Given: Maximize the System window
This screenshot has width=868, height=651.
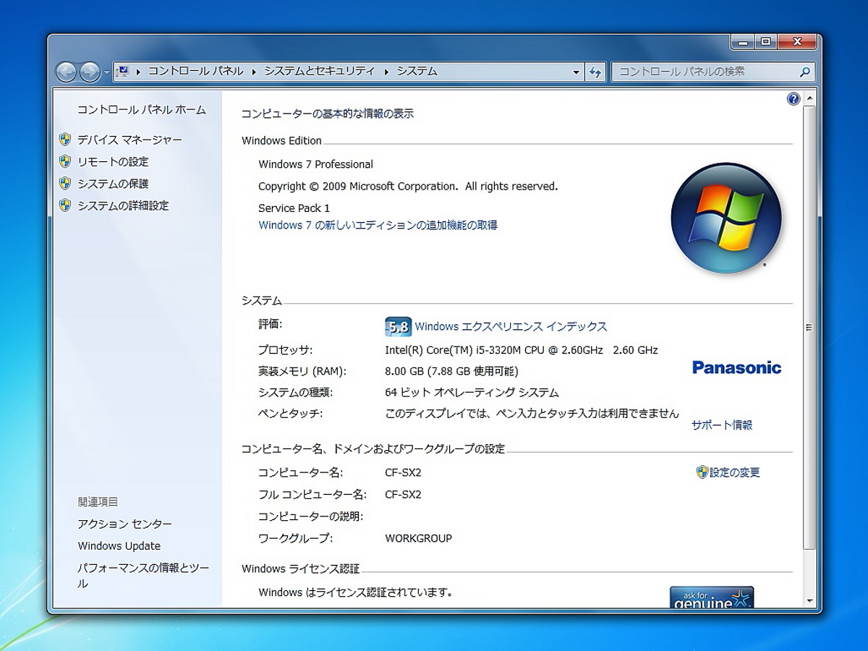Looking at the screenshot, I should 766,42.
